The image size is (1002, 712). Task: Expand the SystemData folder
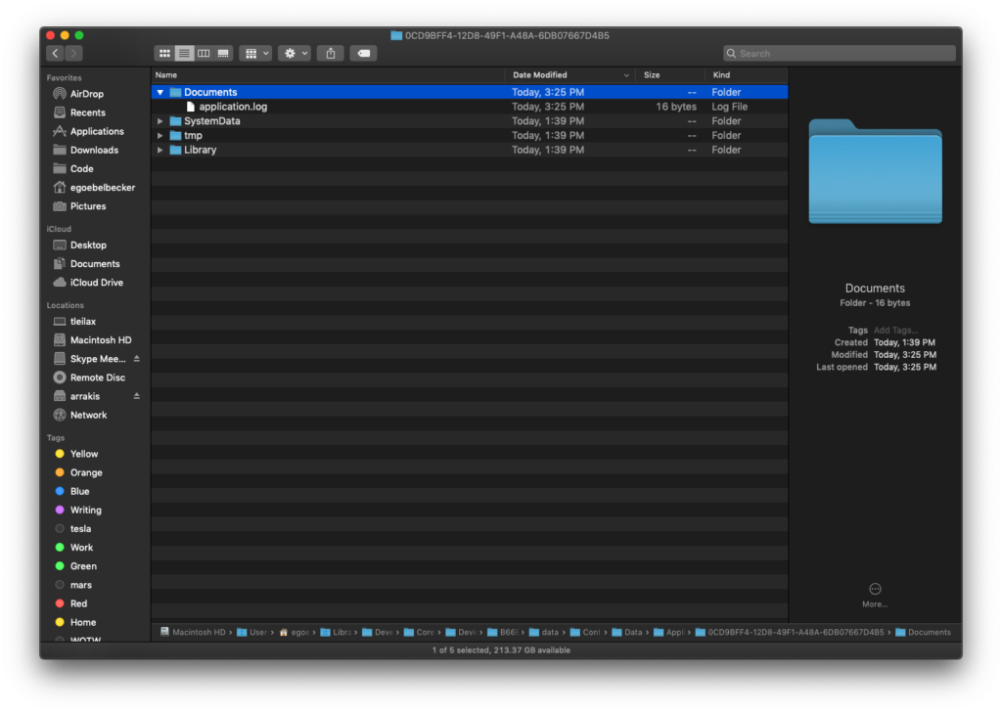point(159,120)
